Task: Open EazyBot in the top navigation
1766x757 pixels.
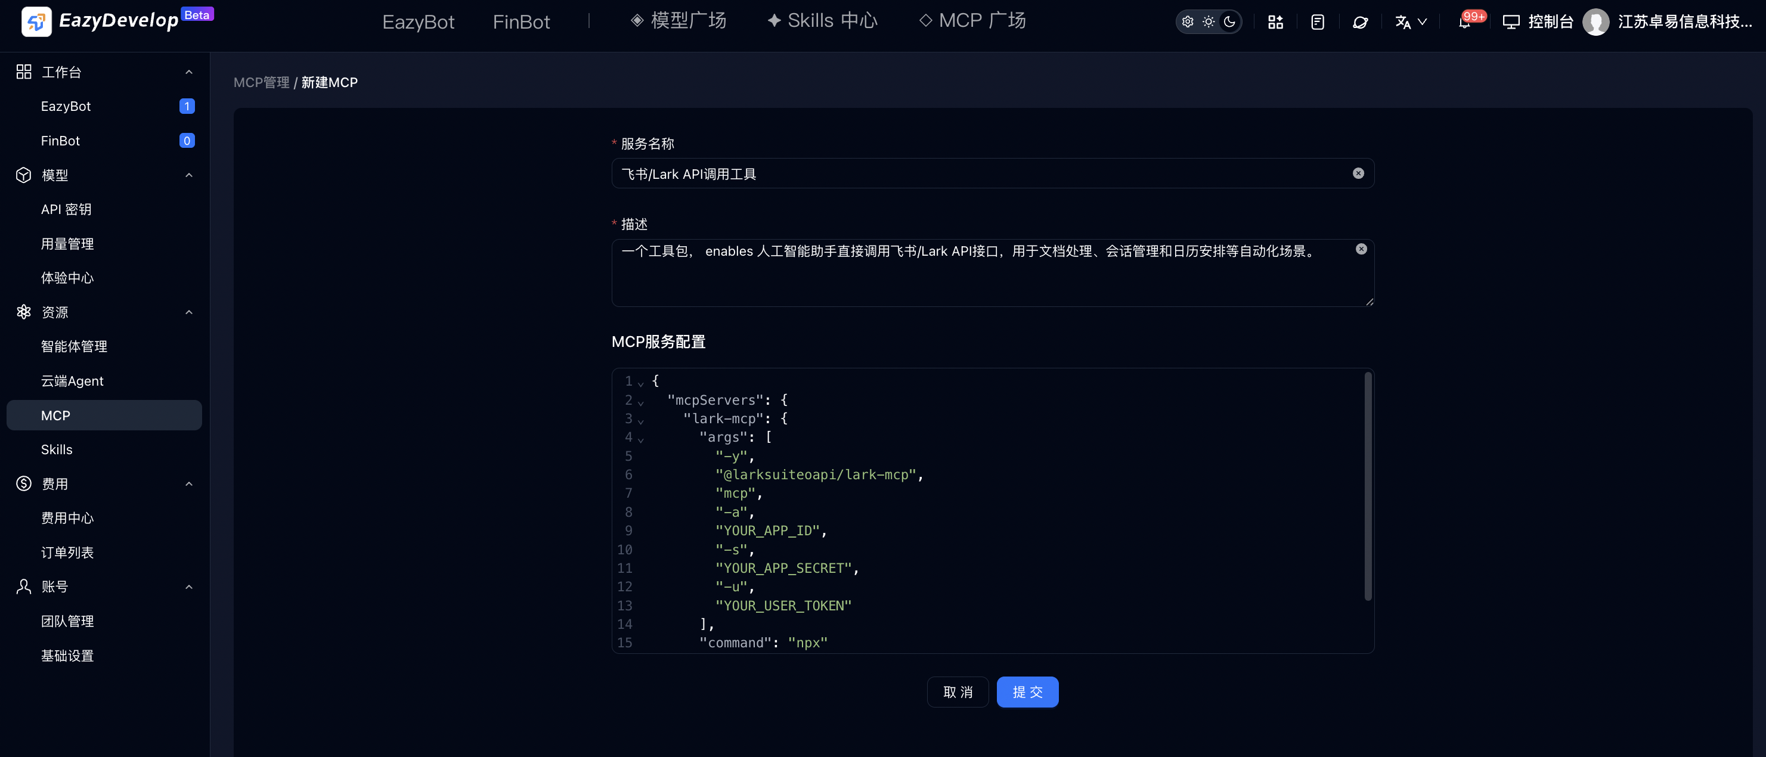Action: point(418,22)
